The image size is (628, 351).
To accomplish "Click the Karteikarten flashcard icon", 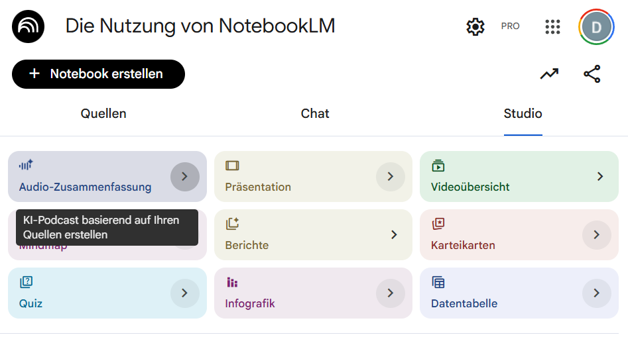I will [x=438, y=223].
